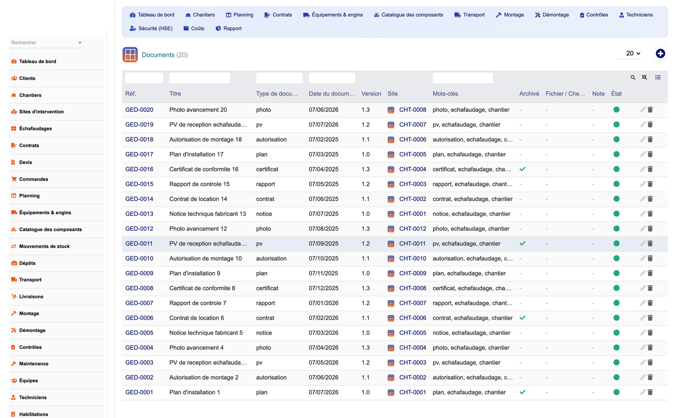
Task: Open the Rapport item in top navigation
Action: pos(228,28)
